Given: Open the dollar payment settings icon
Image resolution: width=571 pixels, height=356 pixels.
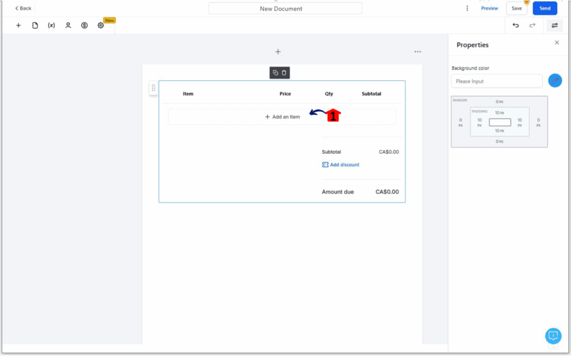Looking at the screenshot, I should (x=85, y=25).
